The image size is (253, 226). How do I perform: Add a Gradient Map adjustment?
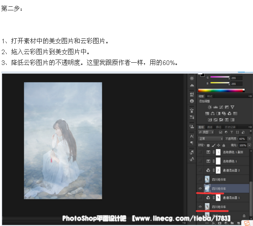(232, 120)
